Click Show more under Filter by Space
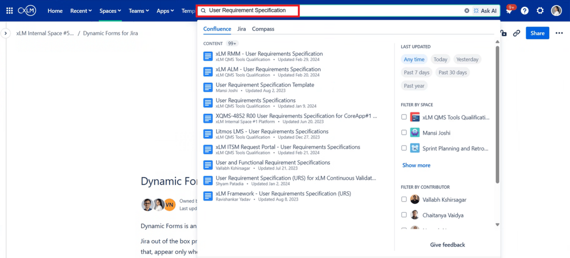570x258 pixels. pyautogui.click(x=416, y=165)
